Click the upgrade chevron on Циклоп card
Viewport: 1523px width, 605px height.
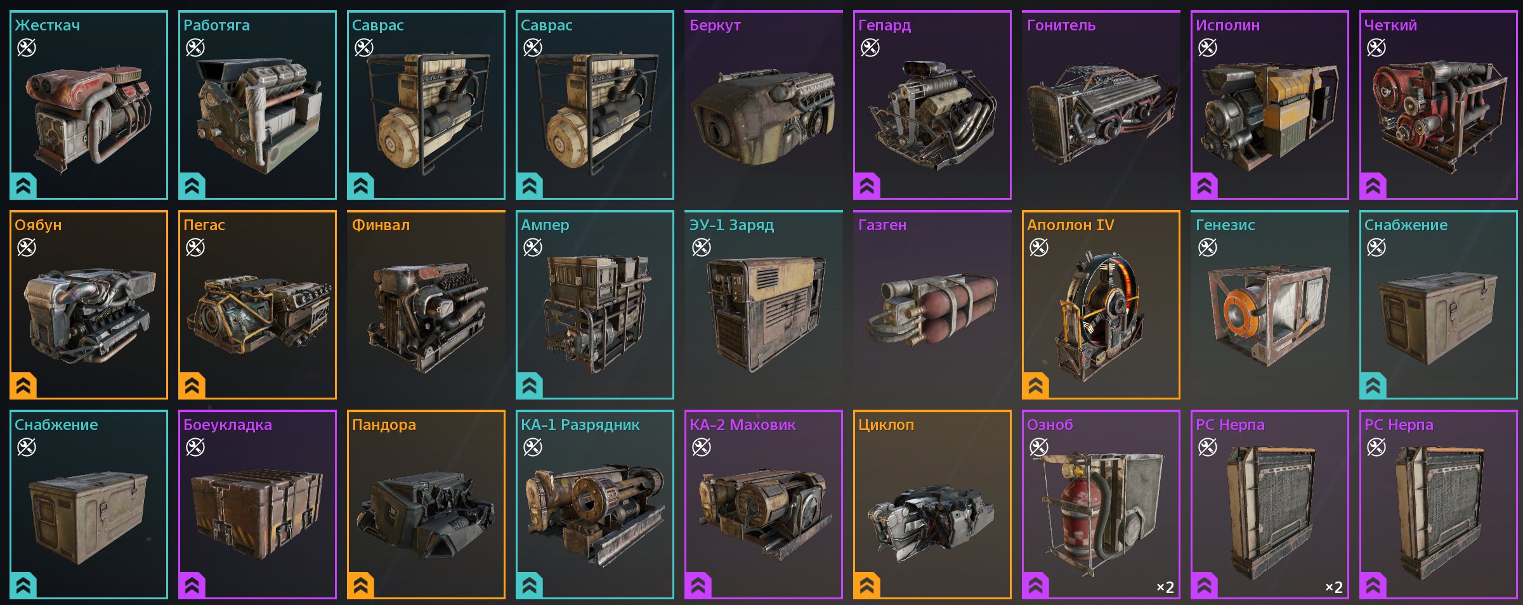[867, 585]
